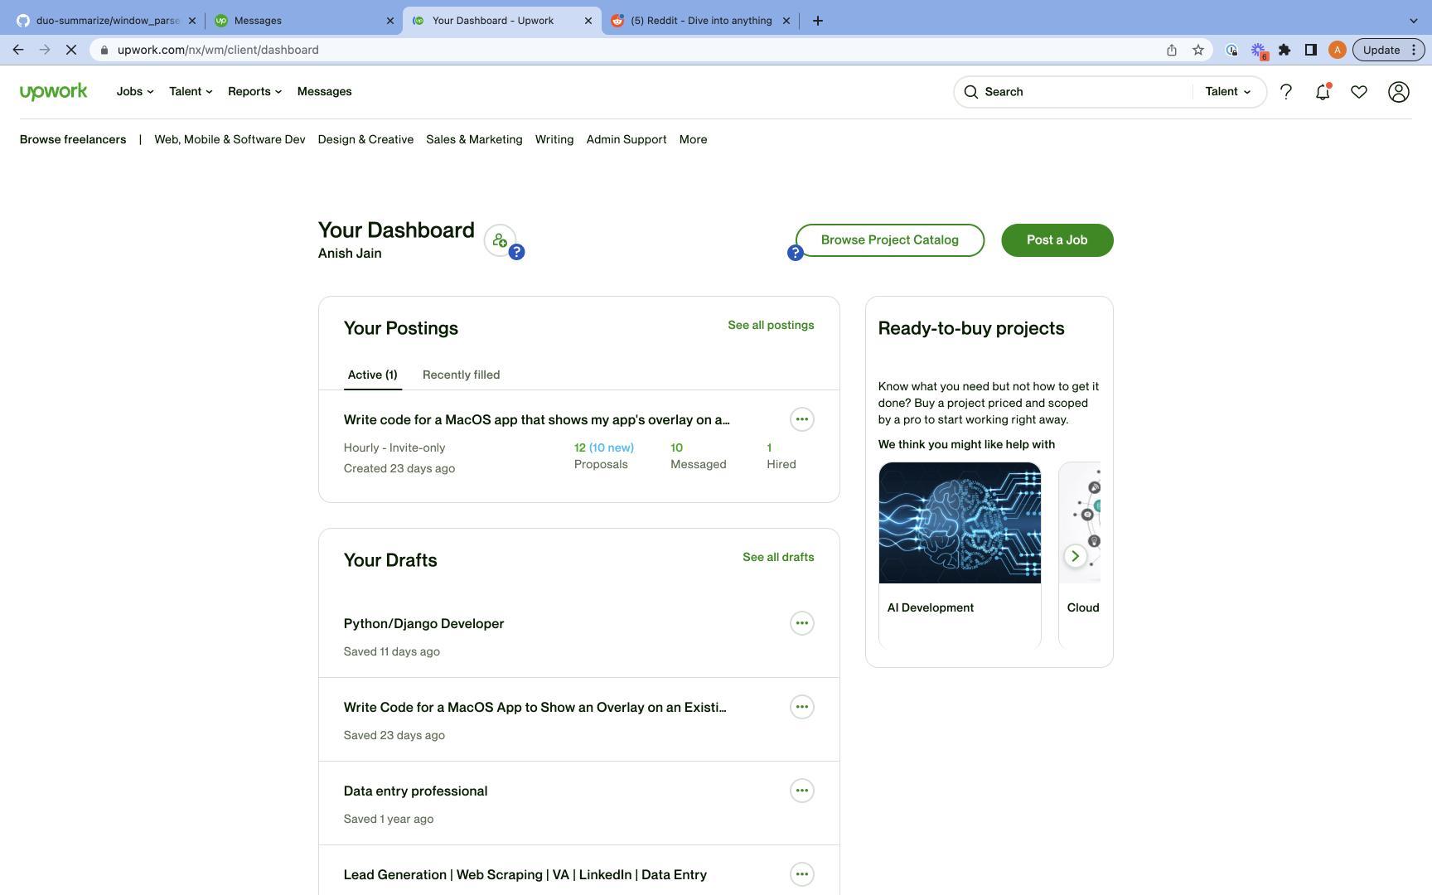Stop page loading with the X button

tap(71, 50)
